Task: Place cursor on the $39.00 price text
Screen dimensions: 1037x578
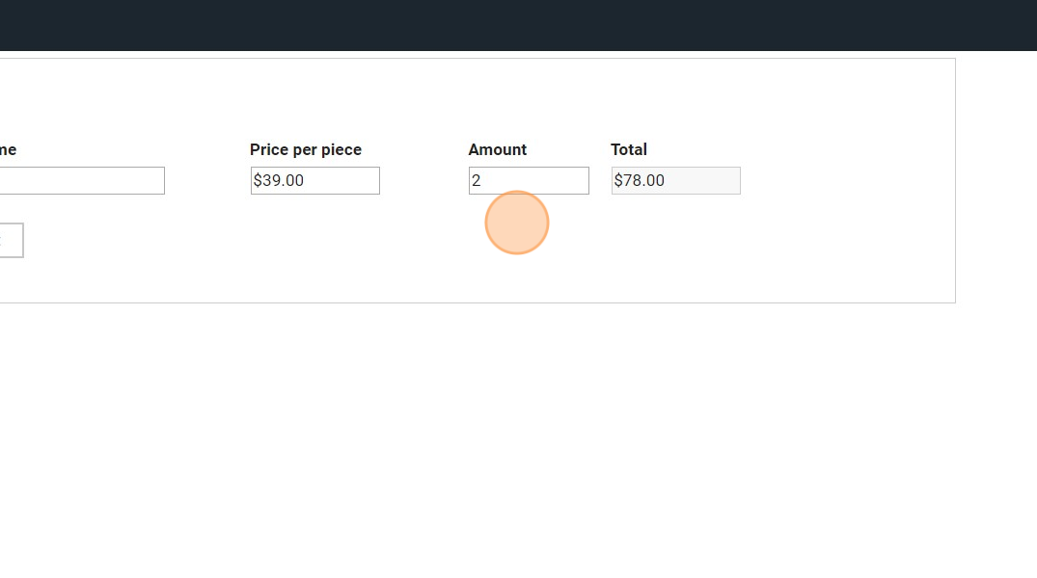Action: tap(279, 180)
